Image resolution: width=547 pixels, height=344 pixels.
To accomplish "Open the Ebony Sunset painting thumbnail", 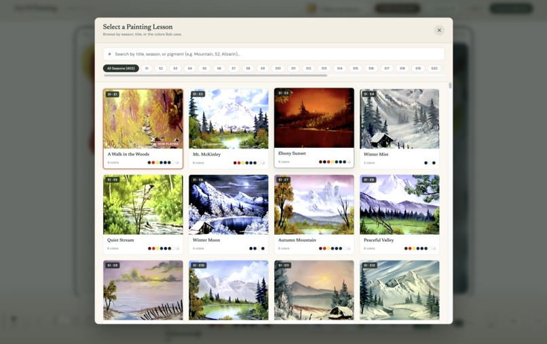I will coord(314,118).
